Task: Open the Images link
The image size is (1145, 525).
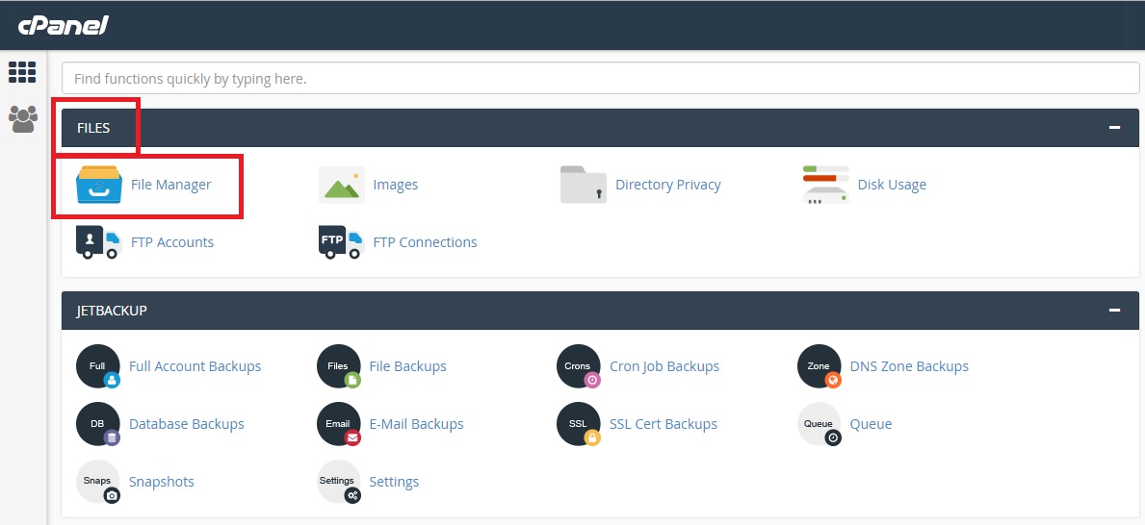Action: tap(395, 185)
